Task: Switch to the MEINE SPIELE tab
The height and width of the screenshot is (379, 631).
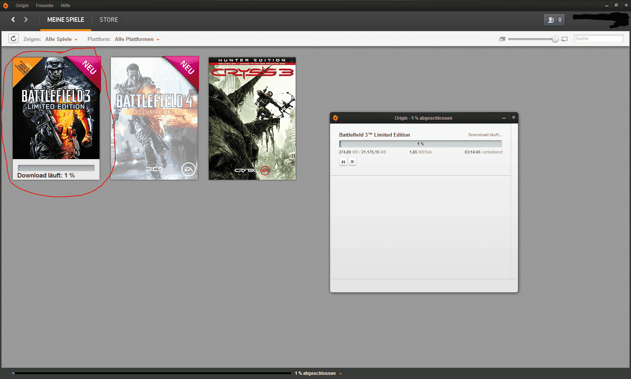Action: (66, 20)
